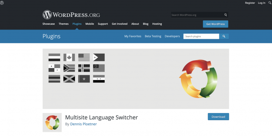Open the Support menu item
The image size is (272, 136).
pos(103,24)
